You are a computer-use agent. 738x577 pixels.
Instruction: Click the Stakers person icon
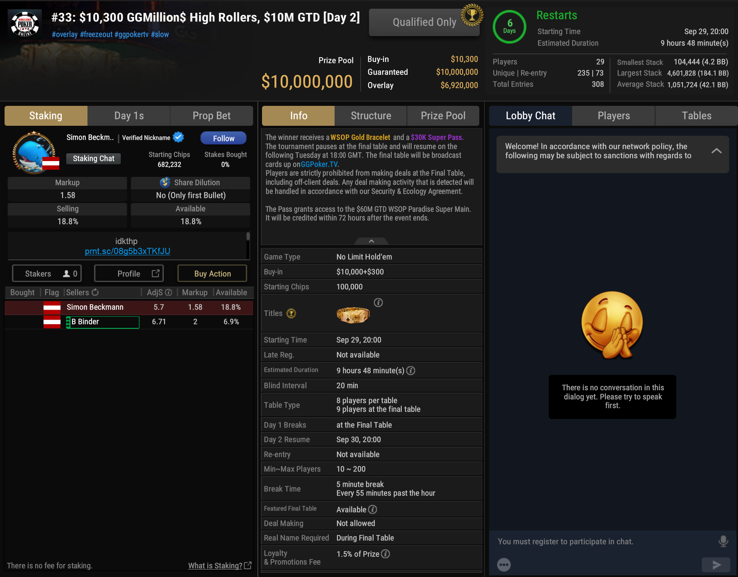66,274
